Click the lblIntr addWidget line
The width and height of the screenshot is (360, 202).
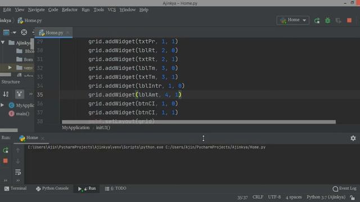click(x=136, y=86)
